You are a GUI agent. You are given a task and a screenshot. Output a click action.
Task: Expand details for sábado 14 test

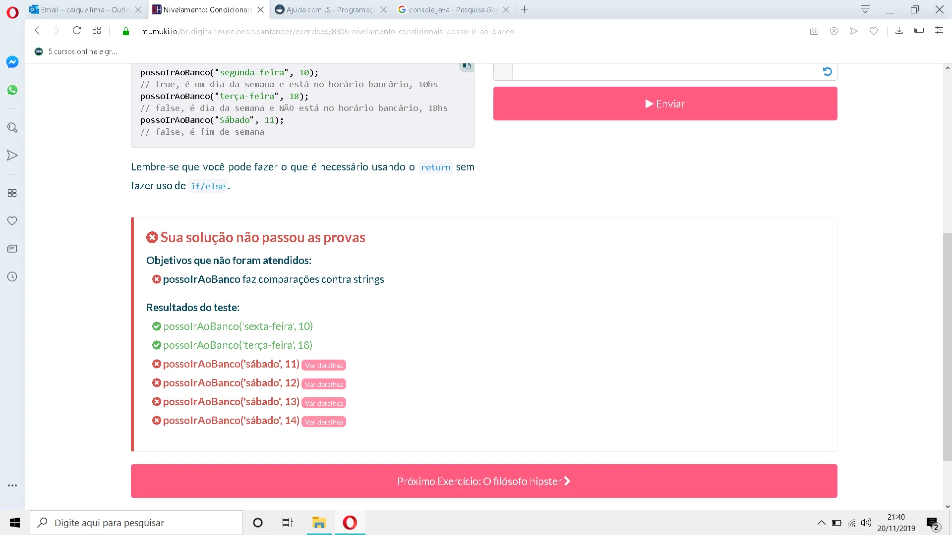click(324, 422)
